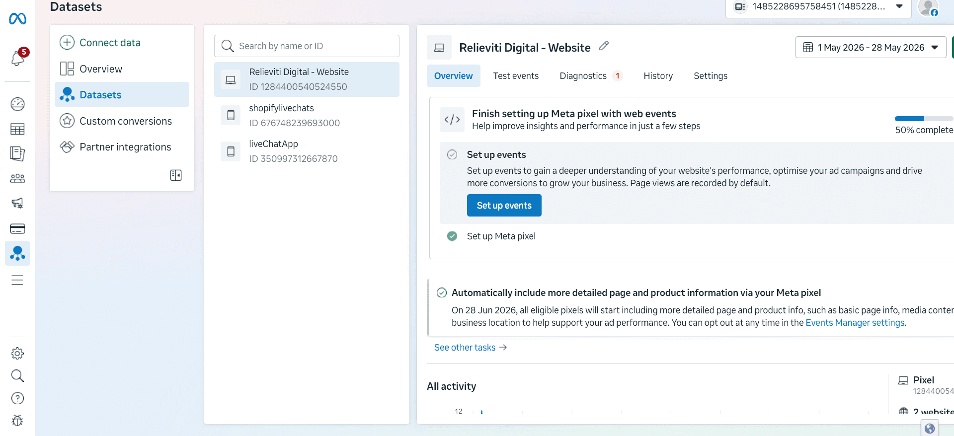
Task: Open Help question mark icon
Action: click(x=17, y=398)
